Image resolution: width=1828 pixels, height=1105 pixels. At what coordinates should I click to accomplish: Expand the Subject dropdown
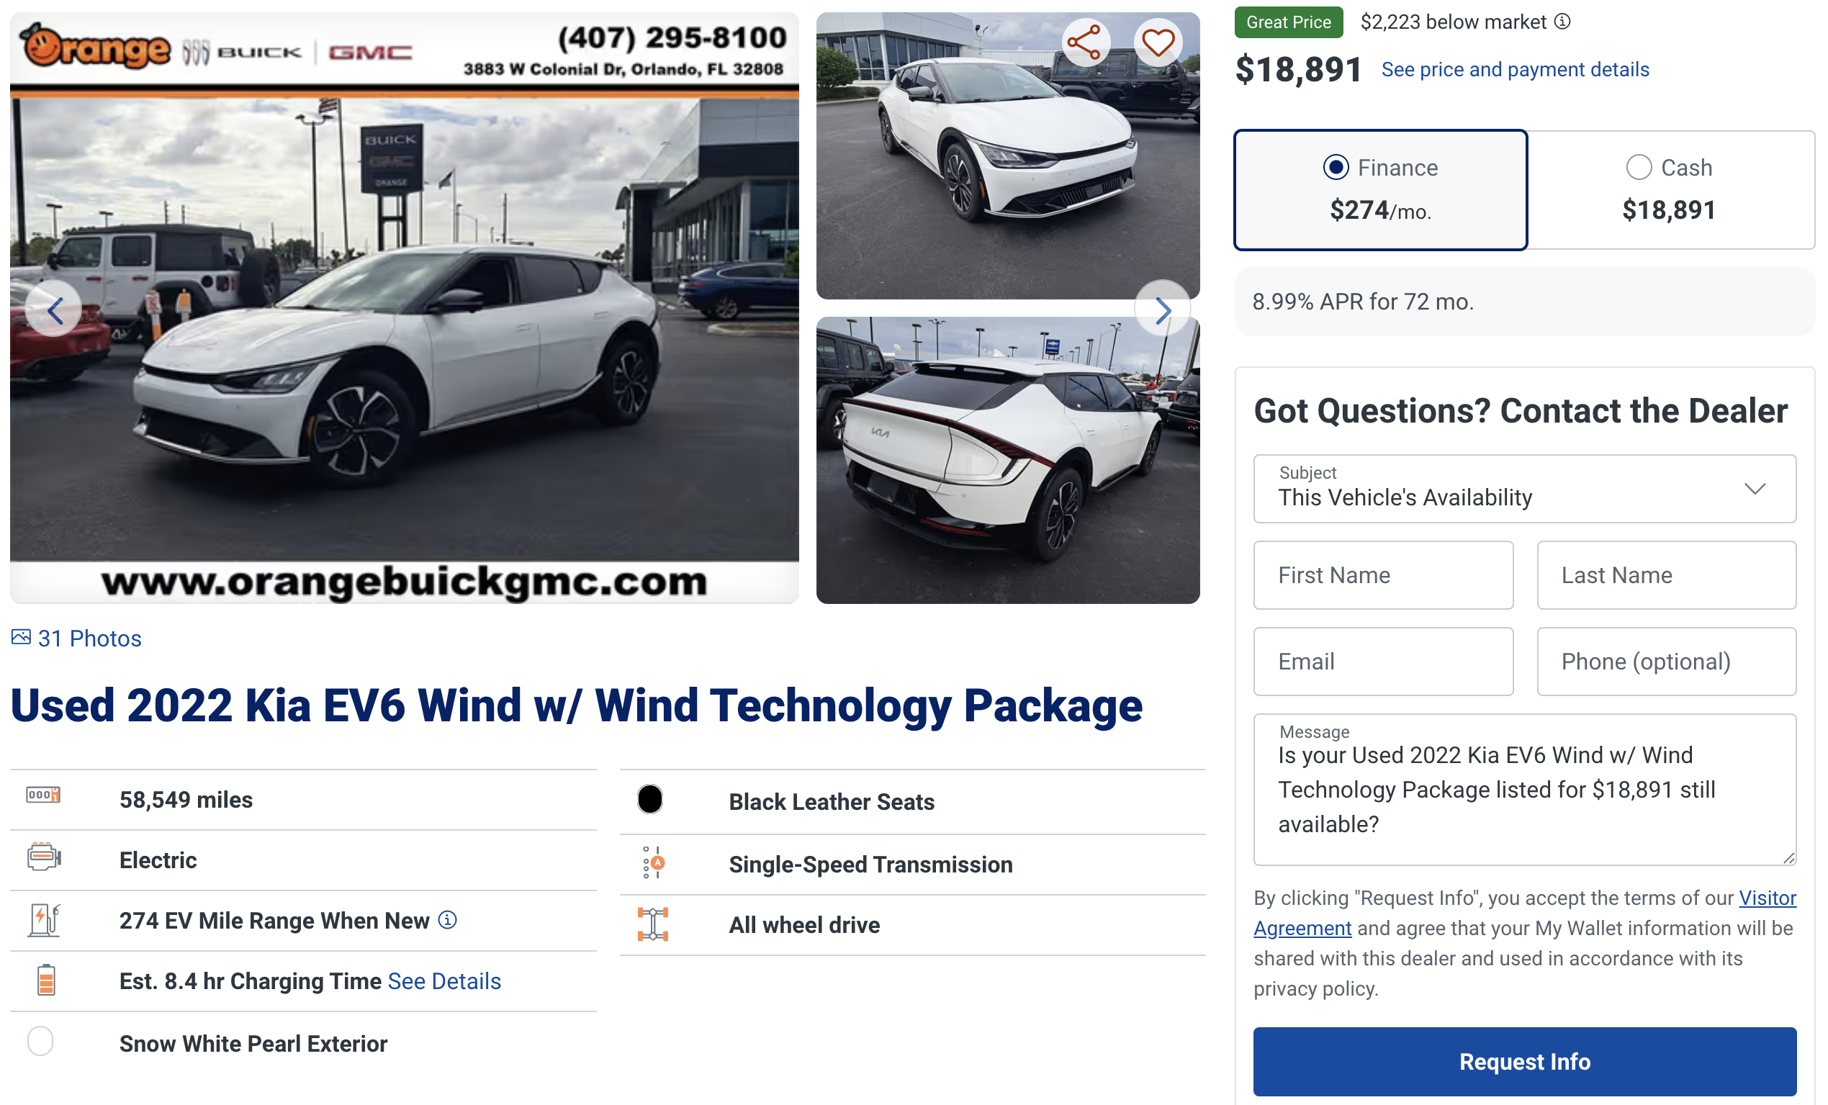[1525, 489]
